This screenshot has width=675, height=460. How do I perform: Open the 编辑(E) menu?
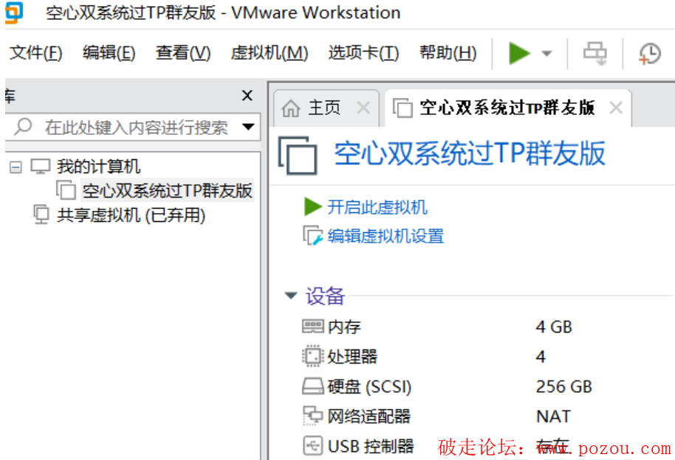coord(109,53)
